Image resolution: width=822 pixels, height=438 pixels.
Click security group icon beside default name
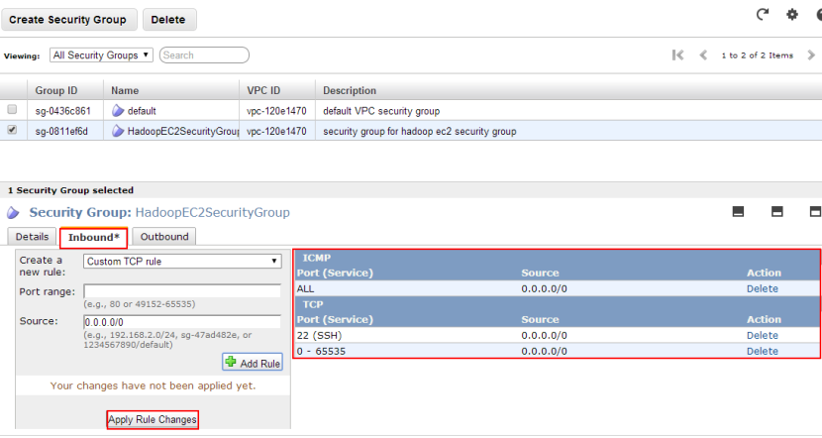pos(118,111)
